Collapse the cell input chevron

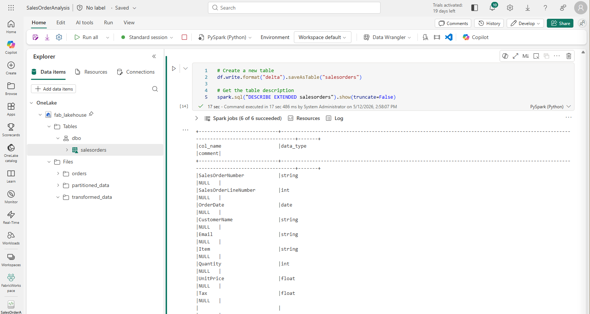tap(185, 68)
